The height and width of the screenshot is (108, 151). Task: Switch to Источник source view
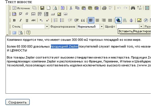pos(21,8)
